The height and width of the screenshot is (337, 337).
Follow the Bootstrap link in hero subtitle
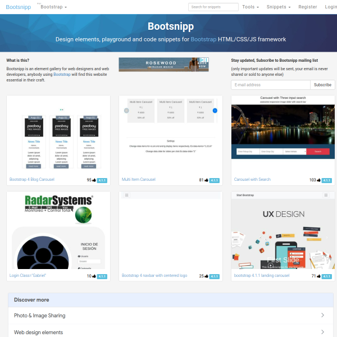203,39
